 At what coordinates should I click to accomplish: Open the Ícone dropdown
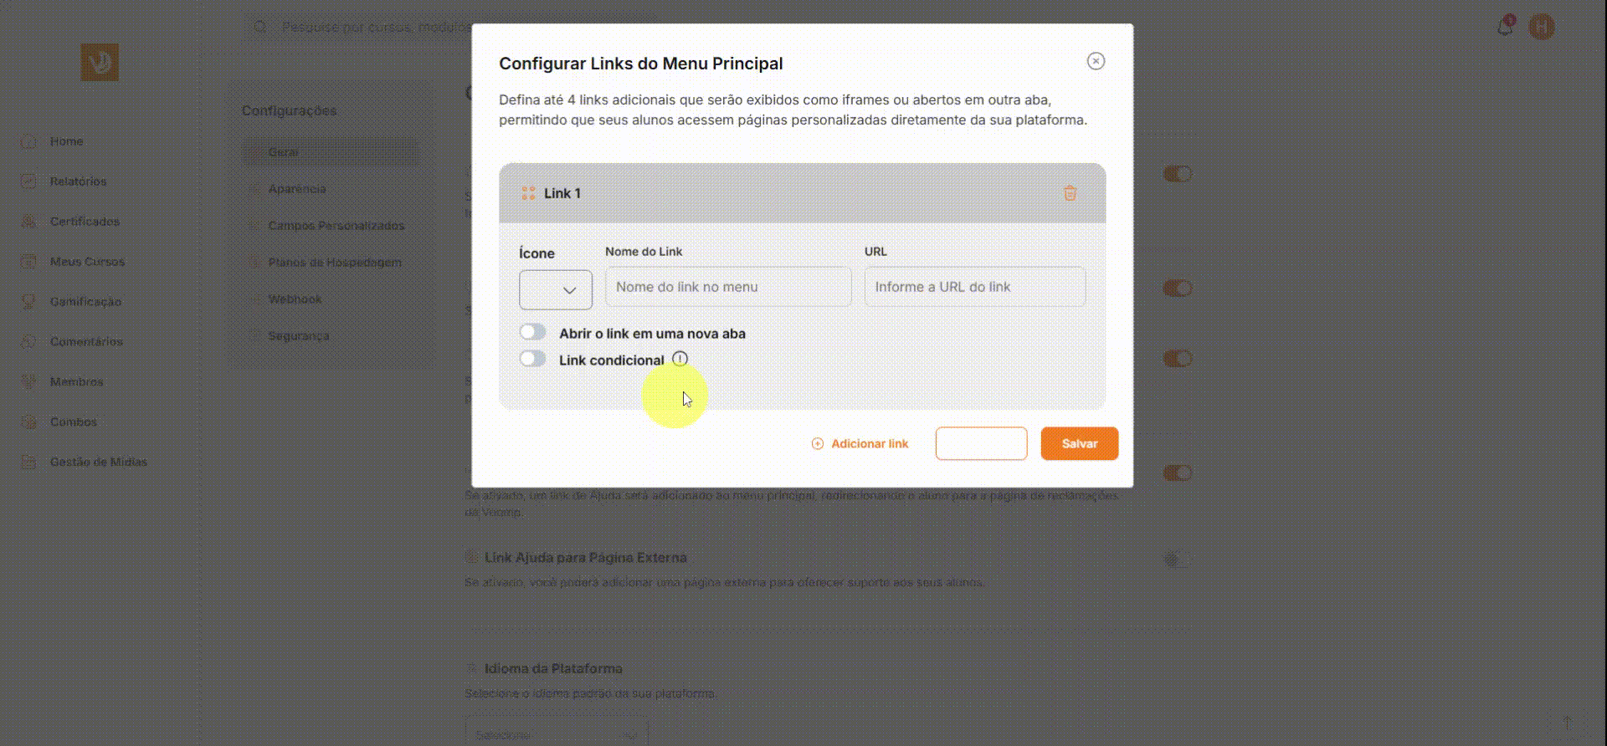click(x=556, y=290)
